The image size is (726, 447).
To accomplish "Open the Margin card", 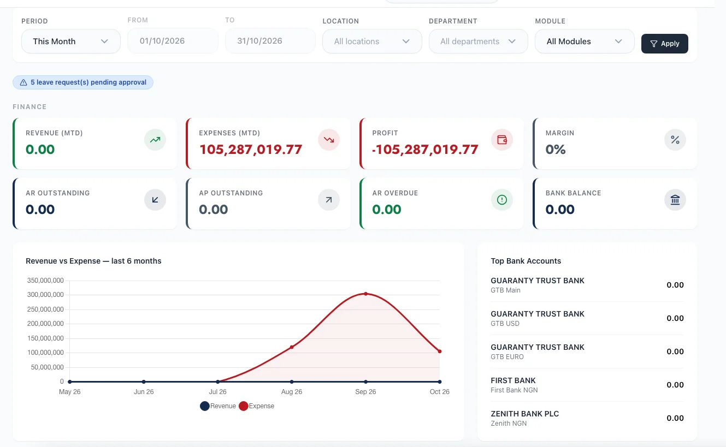I will [615, 144].
